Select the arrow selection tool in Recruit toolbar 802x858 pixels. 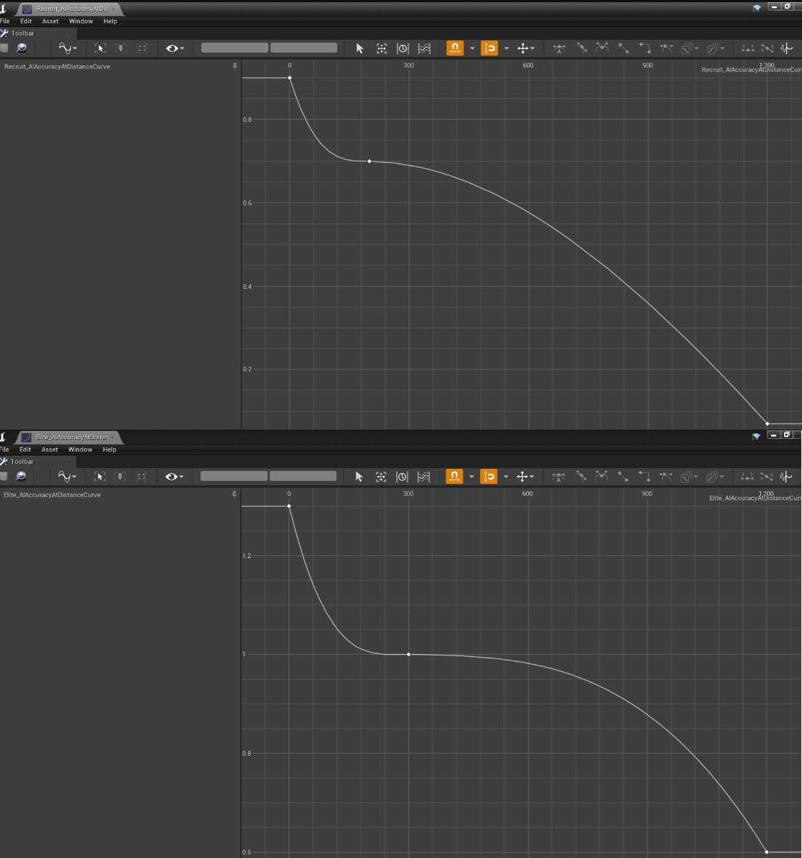point(360,48)
